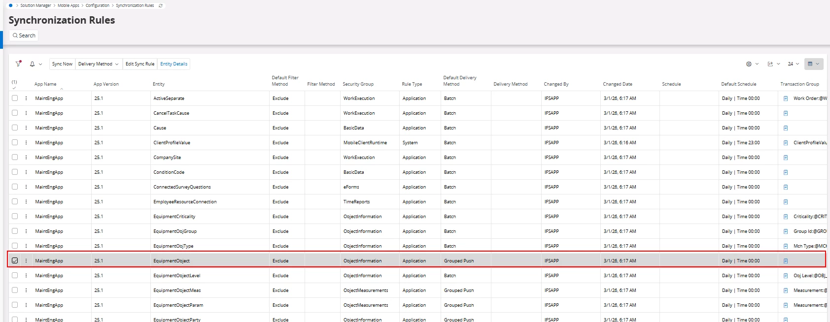Go to Solution Manager breadcrumb
The image size is (830, 322).
(x=35, y=5)
